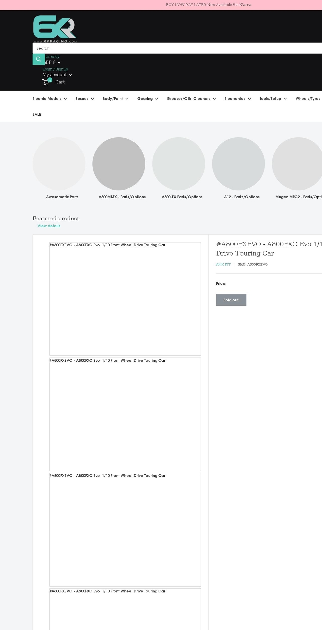Viewport: 322px width, 630px height.
Task: Open the Body/Paint menu
Action: pyautogui.click(x=115, y=99)
